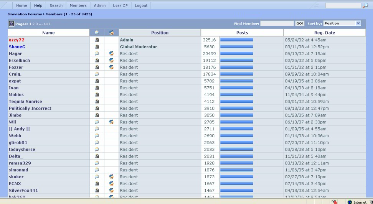373x204 pixels.
Task: Open ShaneG's member profile link
Action: [17, 47]
